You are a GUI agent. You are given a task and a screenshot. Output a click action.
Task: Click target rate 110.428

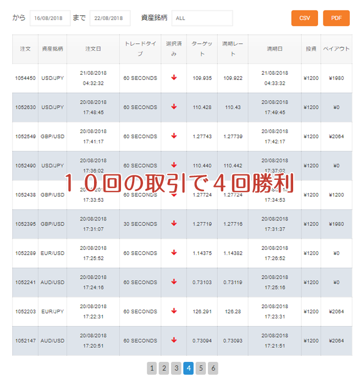tap(202, 107)
